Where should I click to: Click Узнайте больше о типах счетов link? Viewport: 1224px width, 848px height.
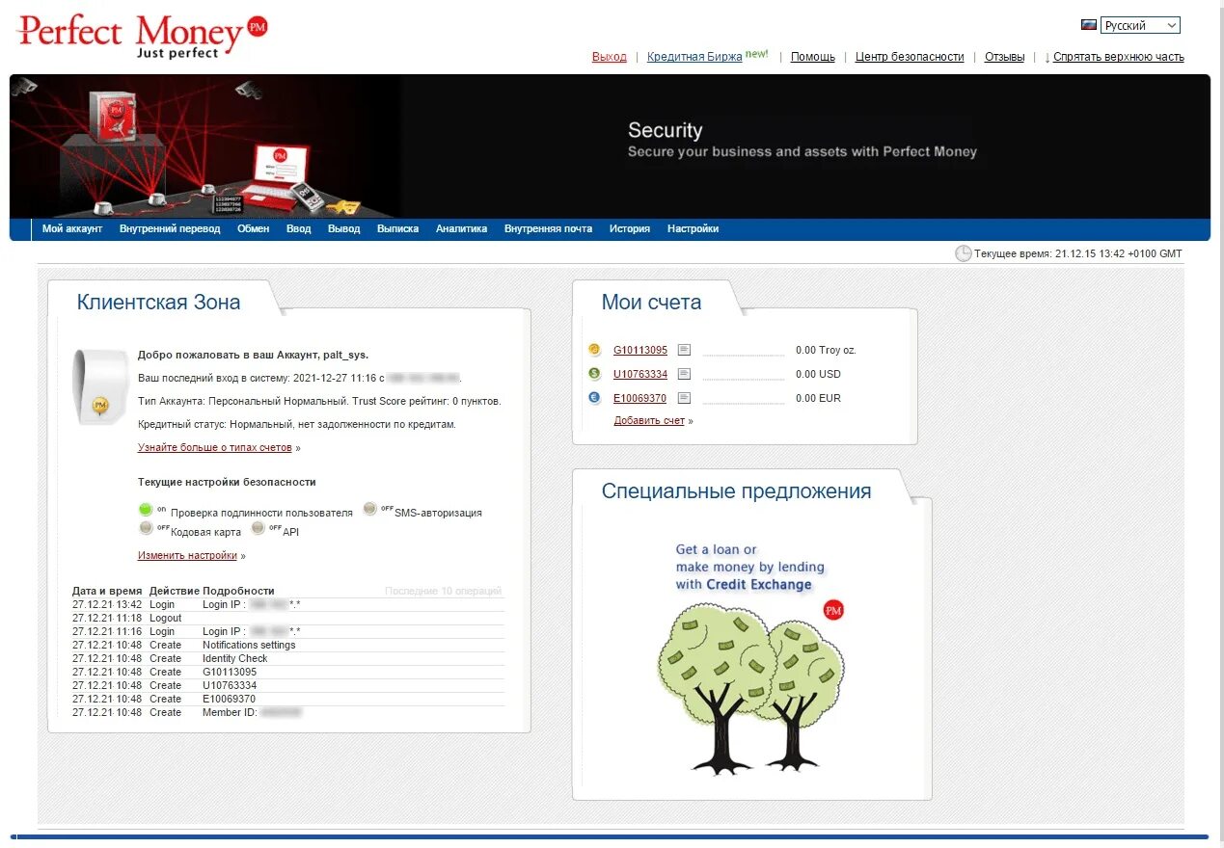[x=215, y=448]
